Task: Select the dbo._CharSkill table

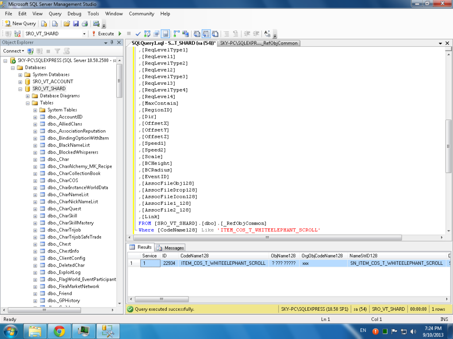Action: coord(62,216)
